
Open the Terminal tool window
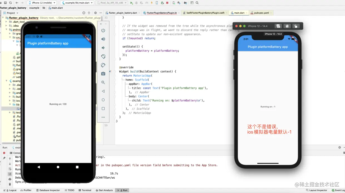point(85,190)
